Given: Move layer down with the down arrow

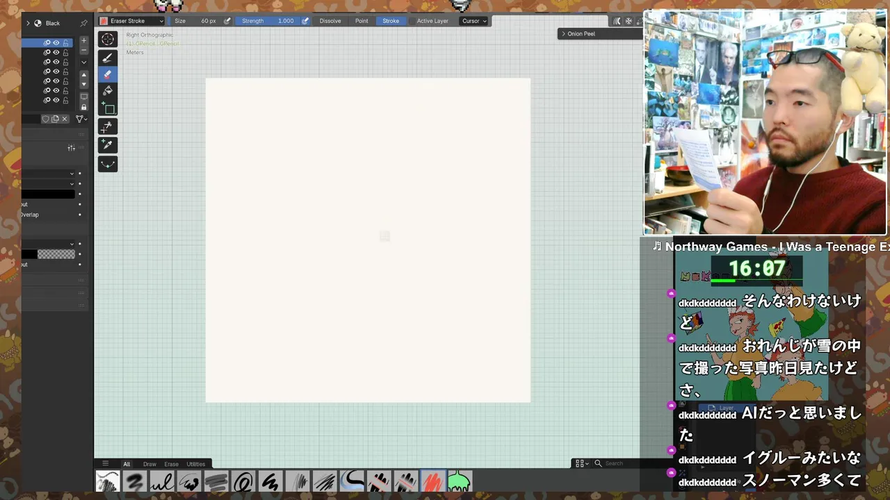Looking at the screenshot, I should 84,84.
